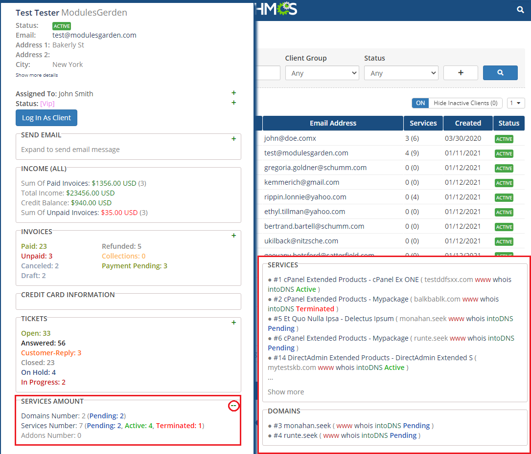This screenshot has height=454, width=531.
Task: Click Canceled: 2 invoices count
Action: 40,266
